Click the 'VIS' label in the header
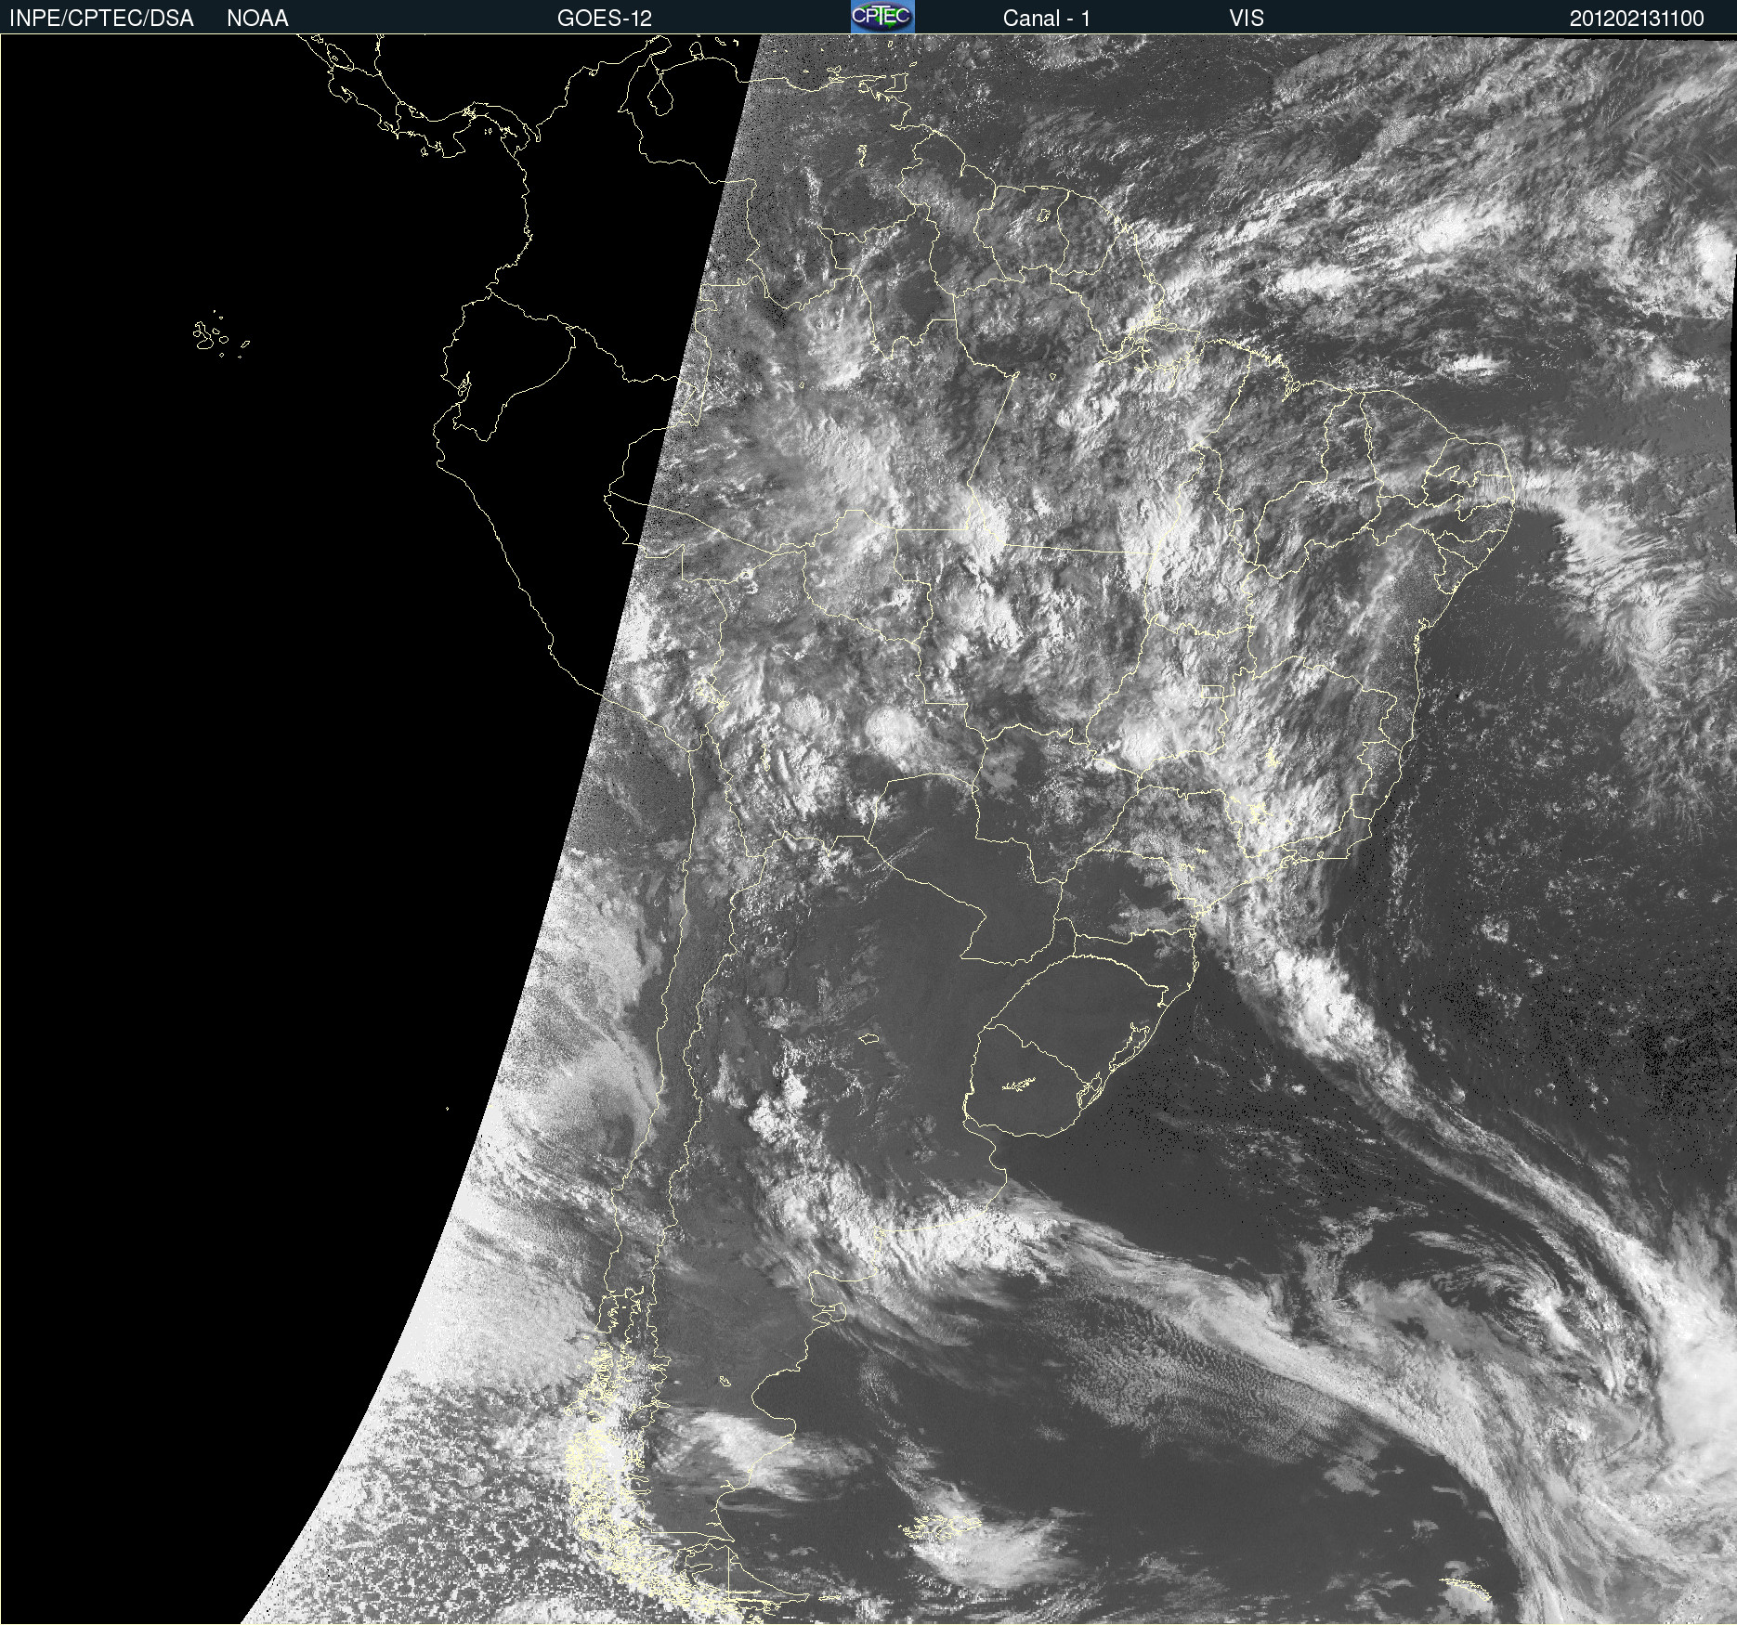The image size is (1737, 1625). (x=1247, y=19)
